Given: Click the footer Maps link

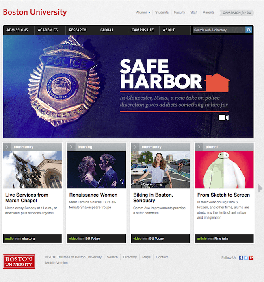Looking at the screenshot, I should 146,257.
